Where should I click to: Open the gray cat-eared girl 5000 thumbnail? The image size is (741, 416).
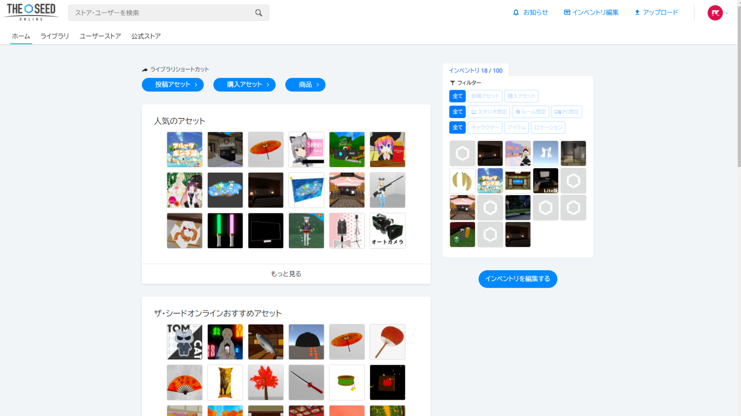coord(306,150)
